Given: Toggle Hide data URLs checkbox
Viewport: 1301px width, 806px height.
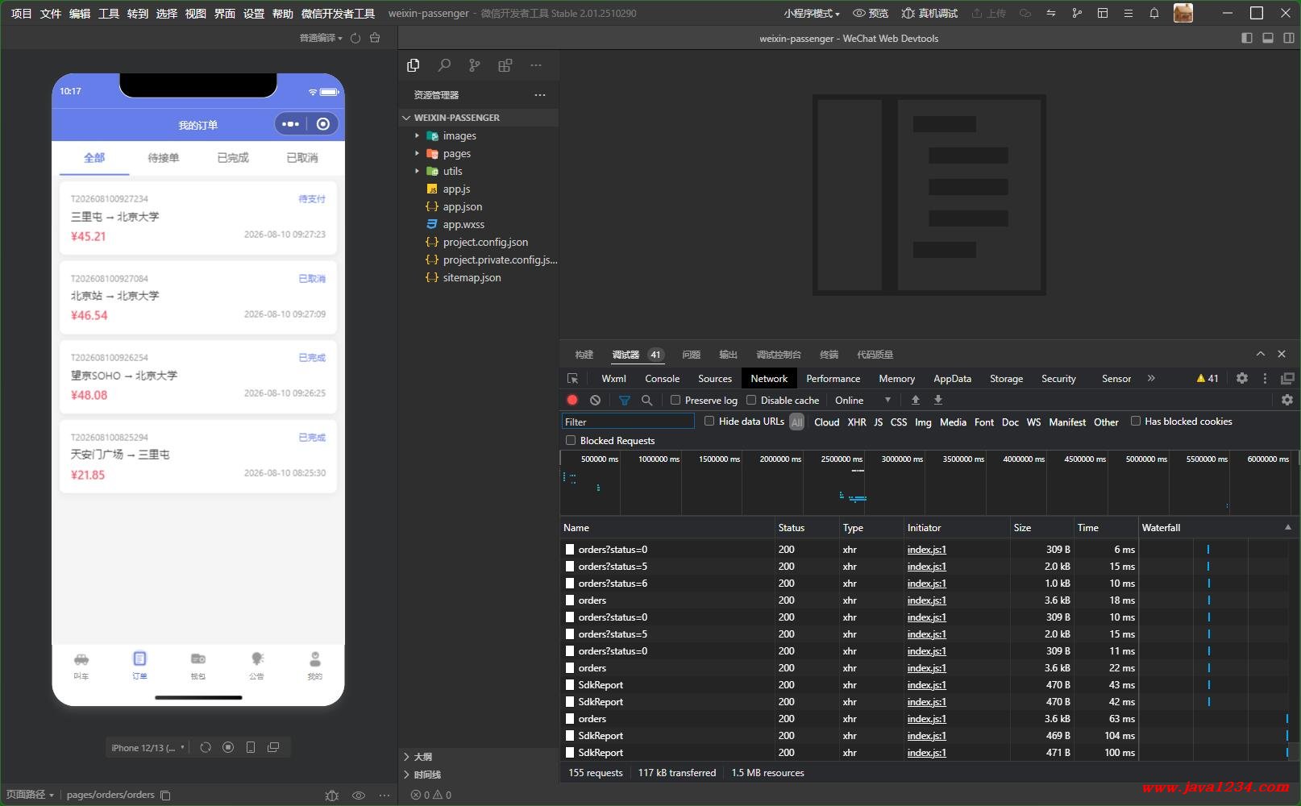Looking at the screenshot, I should point(709,421).
